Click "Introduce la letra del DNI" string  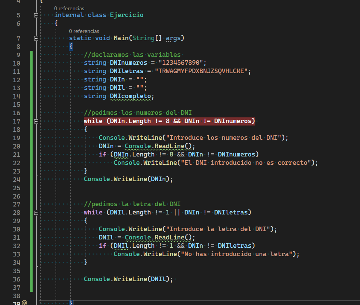(x=218, y=229)
